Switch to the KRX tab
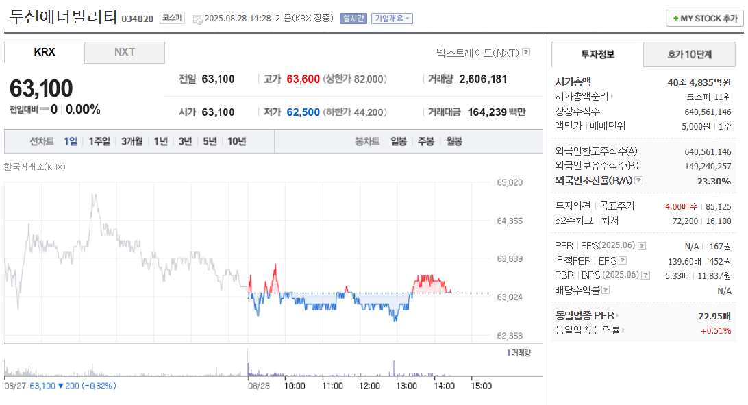Screen dimensions: 748x405 coord(45,52)
